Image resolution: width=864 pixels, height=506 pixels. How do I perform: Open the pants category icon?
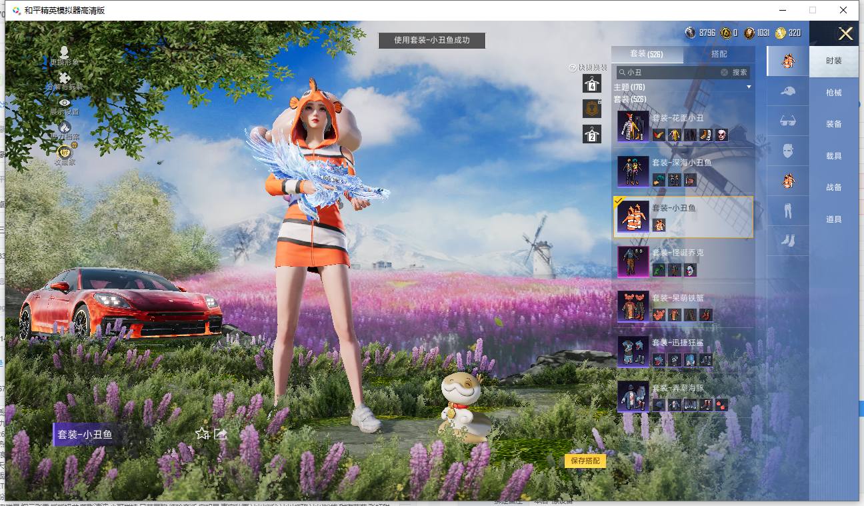pos(788,211)
